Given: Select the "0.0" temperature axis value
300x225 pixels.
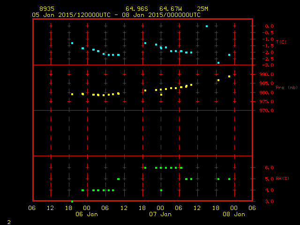Looking at the screenshot, I should coord(269,26).
